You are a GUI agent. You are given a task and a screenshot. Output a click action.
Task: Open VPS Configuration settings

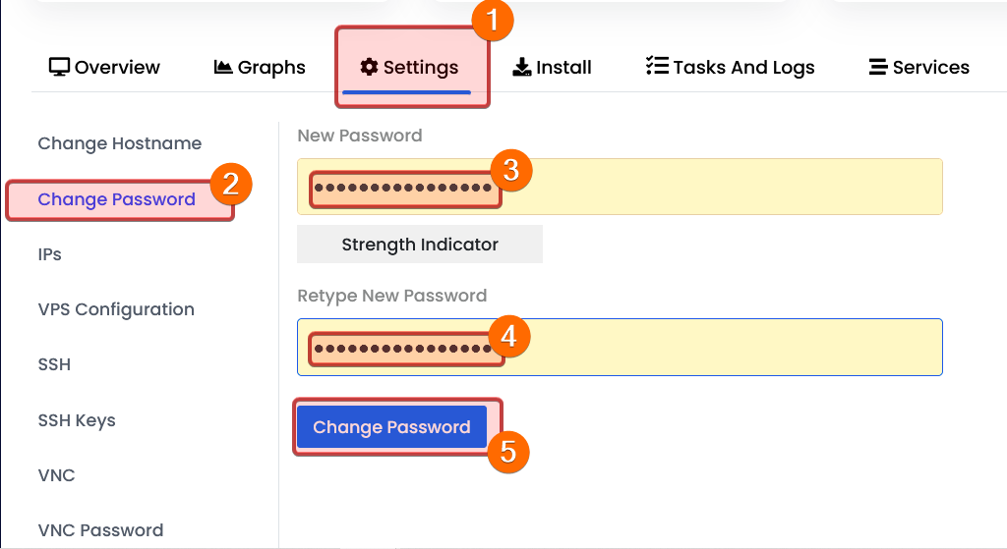click(116, 309)
